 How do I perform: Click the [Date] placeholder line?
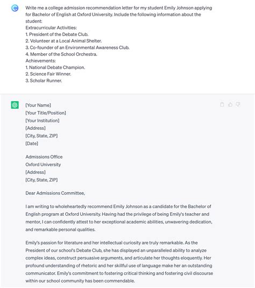pos(32,143)
